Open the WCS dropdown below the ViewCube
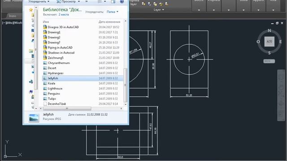Image resolution: width=287 pixels, height=161 pixels. coord(269,61)
